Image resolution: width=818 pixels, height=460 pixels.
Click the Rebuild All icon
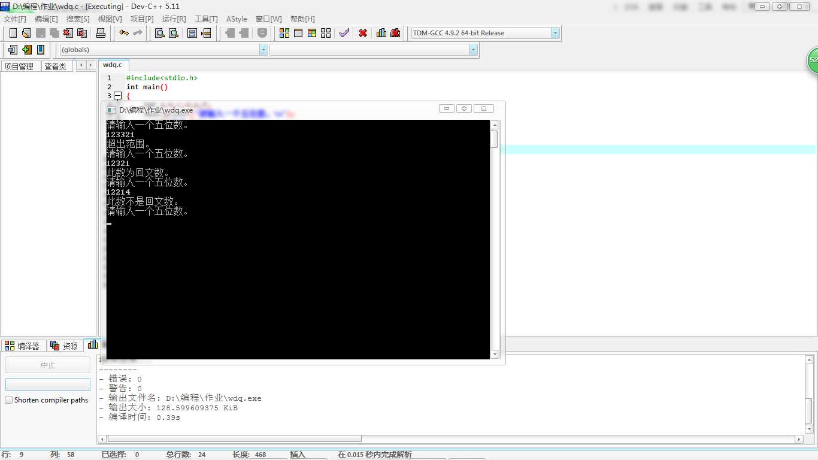[x=326, y=33]
